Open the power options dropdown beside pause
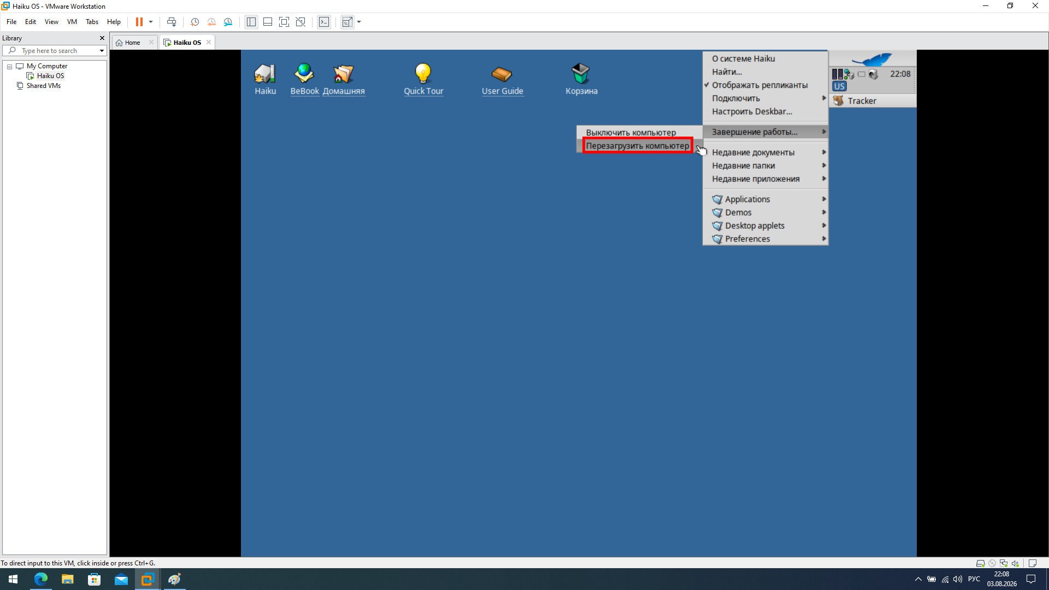 (151, 22)
